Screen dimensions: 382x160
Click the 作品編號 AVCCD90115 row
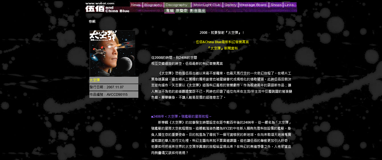108,95
